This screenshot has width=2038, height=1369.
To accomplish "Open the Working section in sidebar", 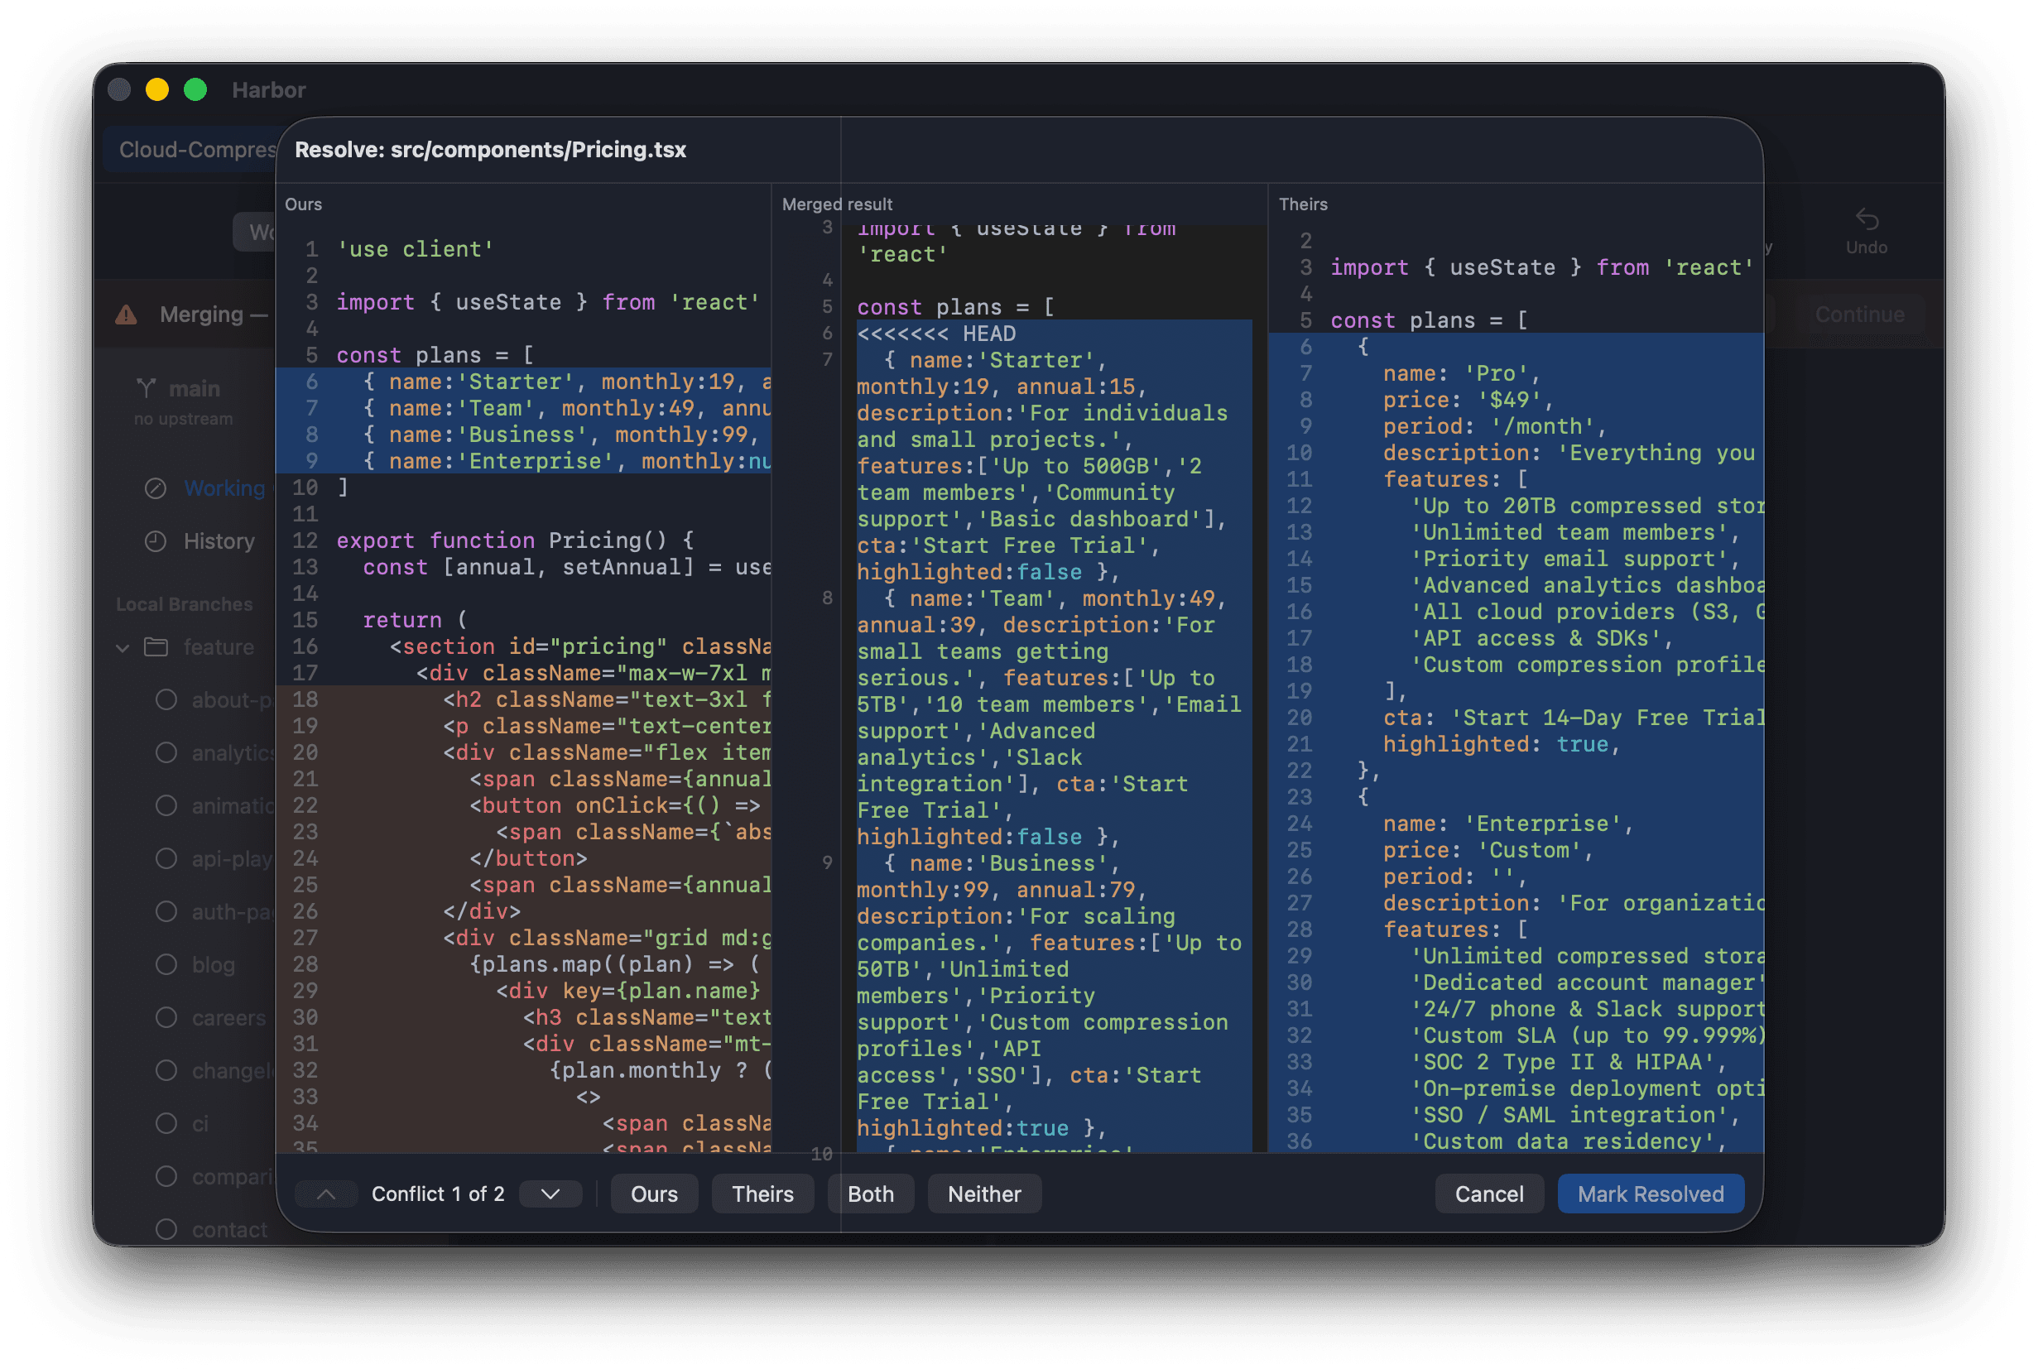I will click(x=224, y=488).
